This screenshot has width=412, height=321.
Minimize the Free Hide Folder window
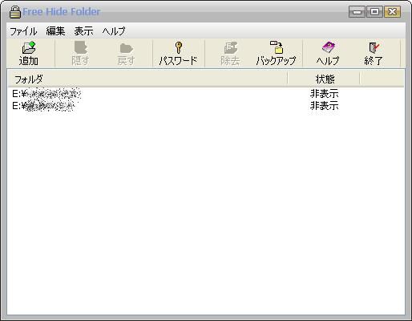[357, 12]
